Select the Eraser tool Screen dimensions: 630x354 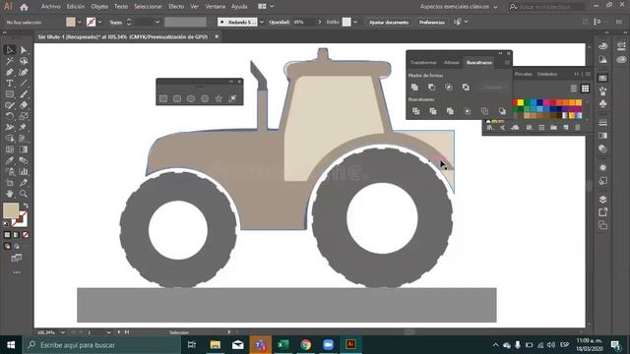coord(24,105)
